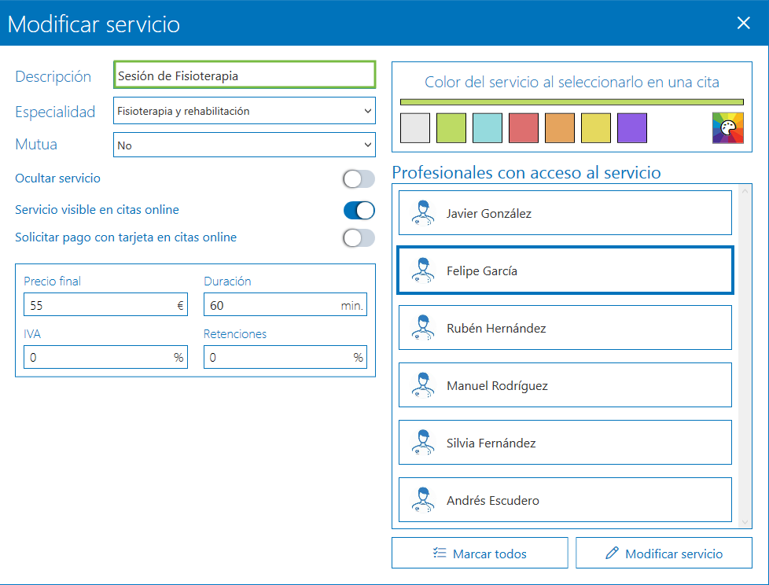769x585 pixels.
Task: Click the Descripción text field
Action: coord(244,75)
